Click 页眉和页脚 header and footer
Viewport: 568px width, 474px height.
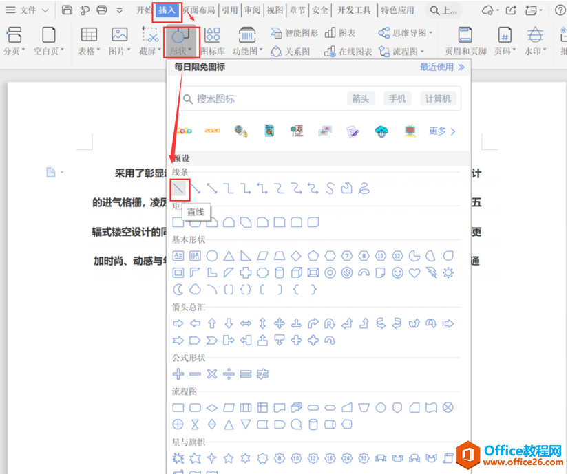[x=465, y=41]
